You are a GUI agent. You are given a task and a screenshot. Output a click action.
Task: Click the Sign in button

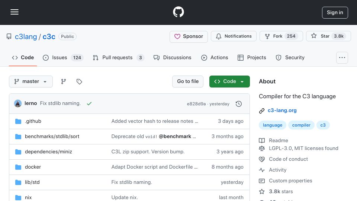pos(335,13)
